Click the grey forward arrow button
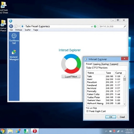134x134 pixels. click(x=16, y=26)
